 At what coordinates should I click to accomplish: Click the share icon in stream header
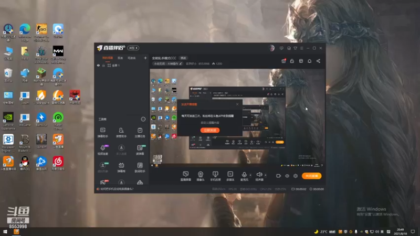[318, 61]
